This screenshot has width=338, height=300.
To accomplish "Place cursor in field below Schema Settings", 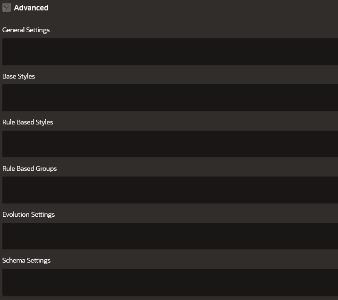I will click(x=170, y=282).
